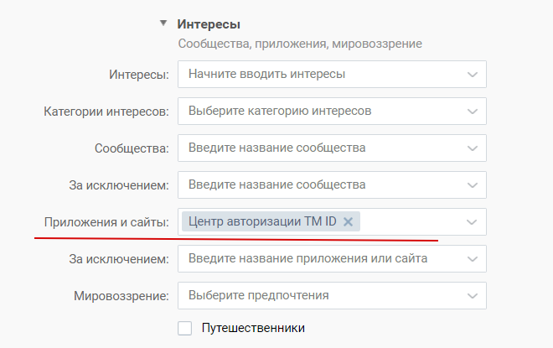Click the community exclusion field under Сообщества
The image size is (553, 348).
point(318,184)
